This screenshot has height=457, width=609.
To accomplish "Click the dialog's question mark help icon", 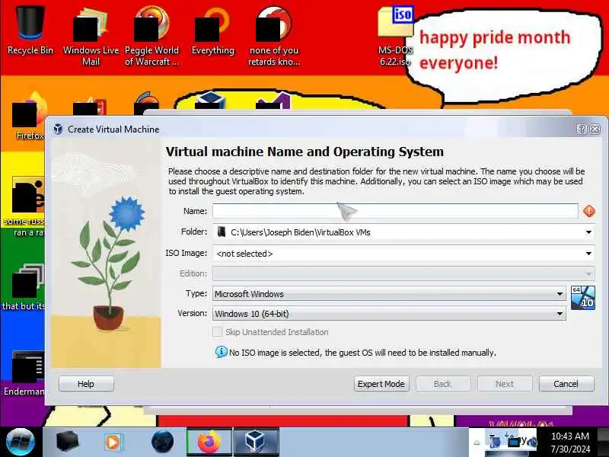I will point(582,129).
